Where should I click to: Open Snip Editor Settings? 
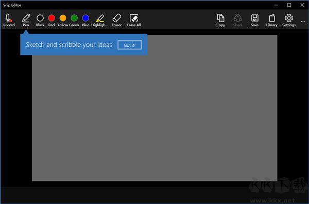coord(289,20)
